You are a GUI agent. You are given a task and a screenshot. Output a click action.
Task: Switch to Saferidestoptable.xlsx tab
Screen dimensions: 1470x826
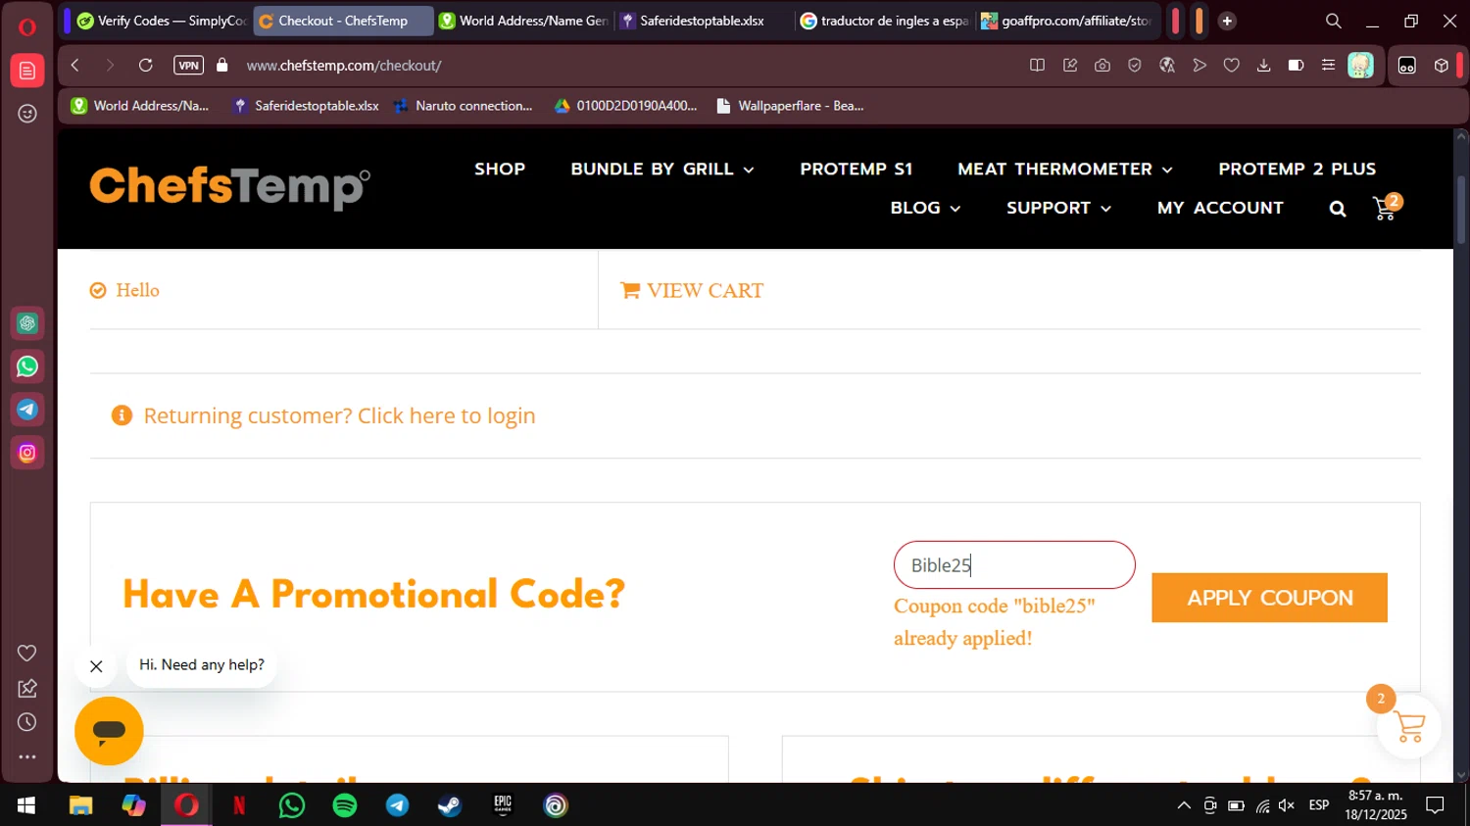(704, 21)
